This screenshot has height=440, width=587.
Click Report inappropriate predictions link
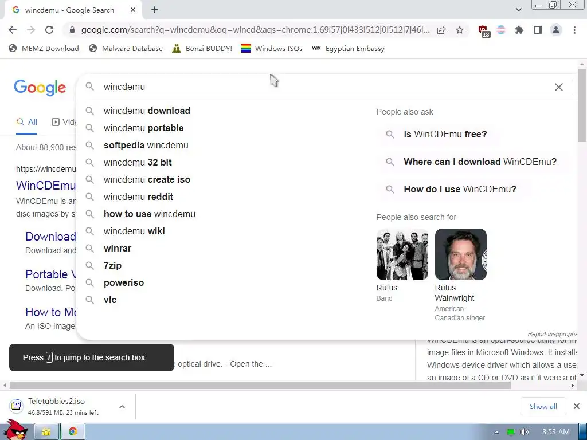pos(552,334)
